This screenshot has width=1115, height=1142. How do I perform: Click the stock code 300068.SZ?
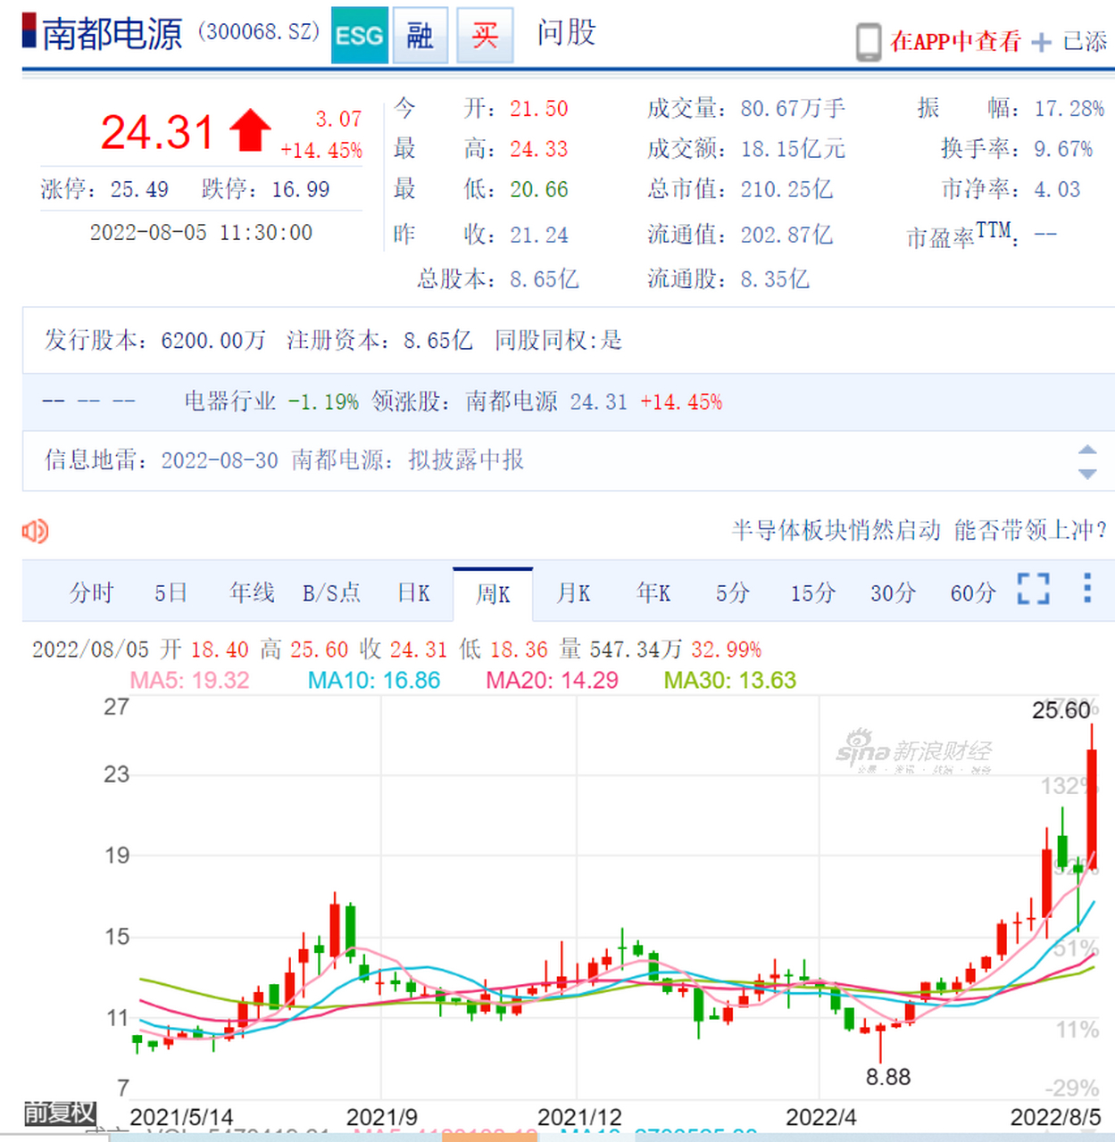[x=258, y=32]
